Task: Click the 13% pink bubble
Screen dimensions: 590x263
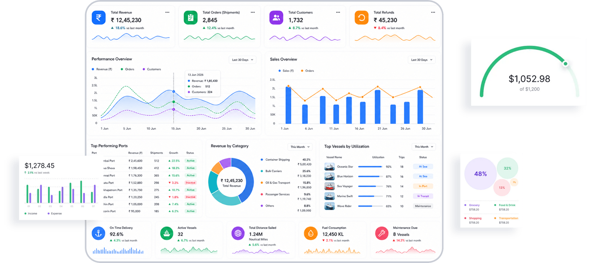Action: (x=502, y=188)
